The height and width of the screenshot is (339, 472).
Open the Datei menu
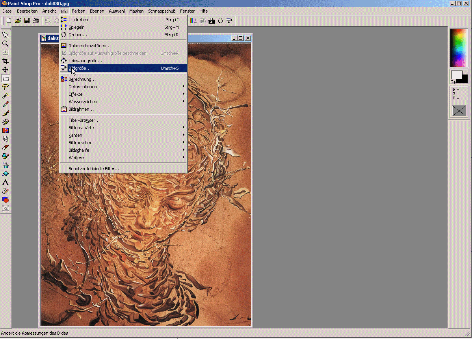click(7, 11)
